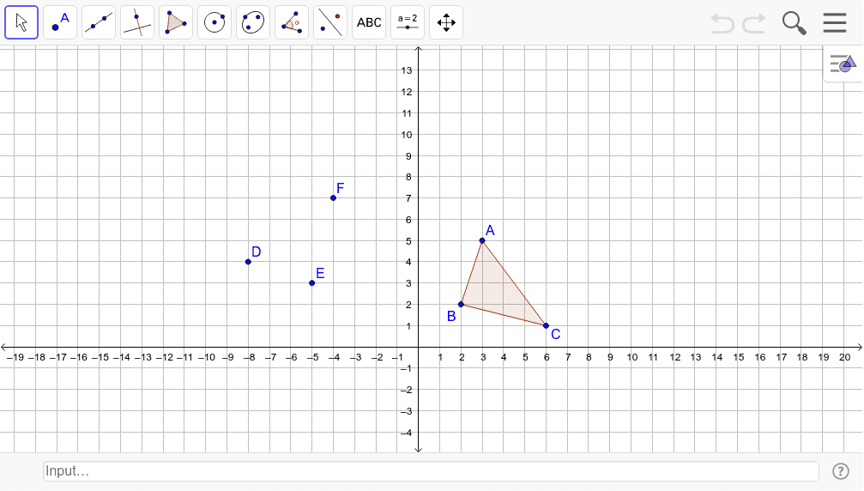Click the x-axis label 10

coord(632,357)
